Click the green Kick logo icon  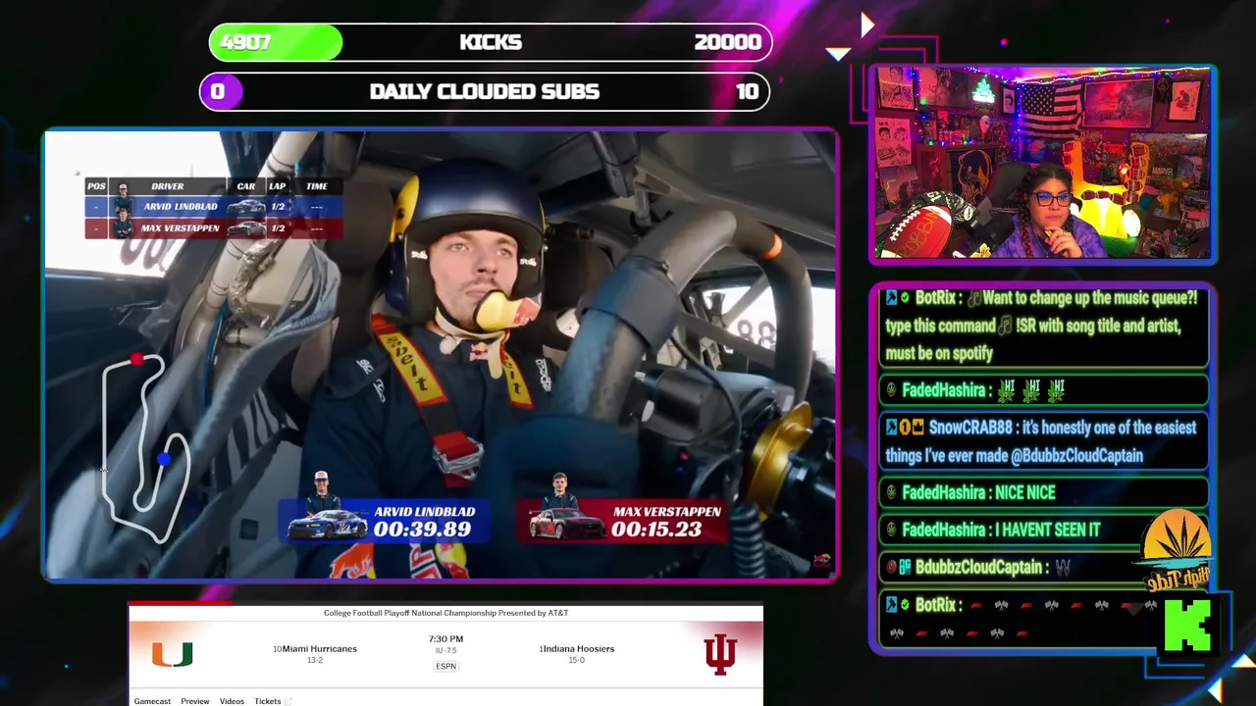(x=1187, y=625)
